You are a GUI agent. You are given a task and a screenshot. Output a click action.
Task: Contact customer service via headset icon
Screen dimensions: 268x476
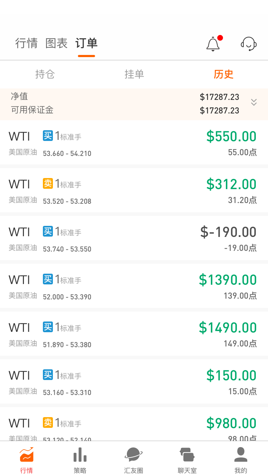pyautogui.click(x=249, y=44)
